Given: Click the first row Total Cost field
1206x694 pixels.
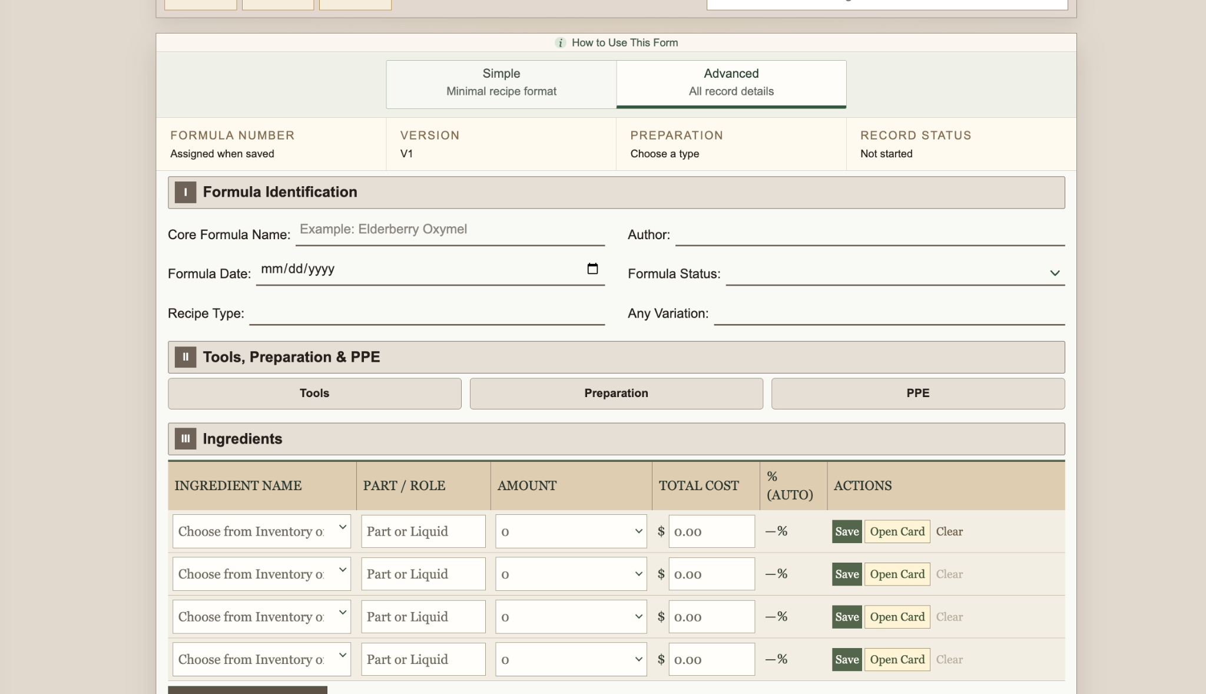Looking at the screenshot, I should coord(711,531).
